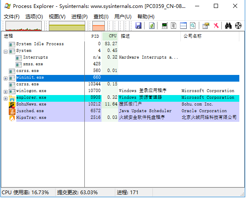Collapse the System process tree node
This screenshot has width=246, height=198.
pyautogui.click(x=5, y=51)
